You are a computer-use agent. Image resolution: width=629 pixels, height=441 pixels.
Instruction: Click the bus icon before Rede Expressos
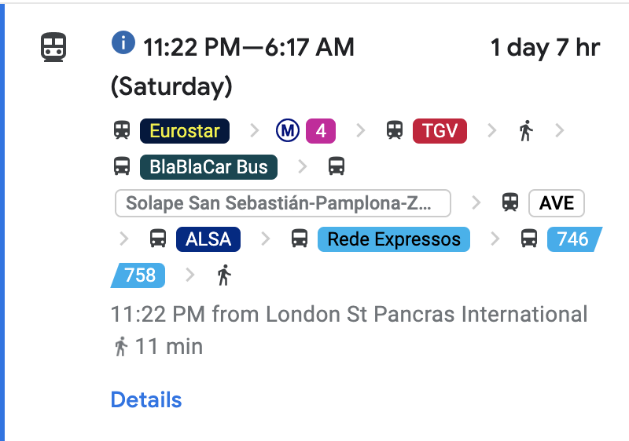pos(300,239)
